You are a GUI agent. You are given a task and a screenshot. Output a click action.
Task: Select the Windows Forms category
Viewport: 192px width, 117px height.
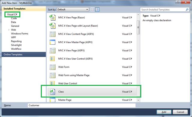click(x=19, y=34)
